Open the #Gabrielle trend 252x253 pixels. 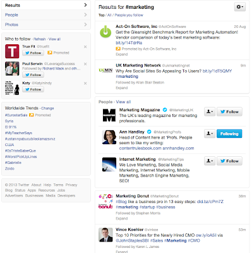13,163
